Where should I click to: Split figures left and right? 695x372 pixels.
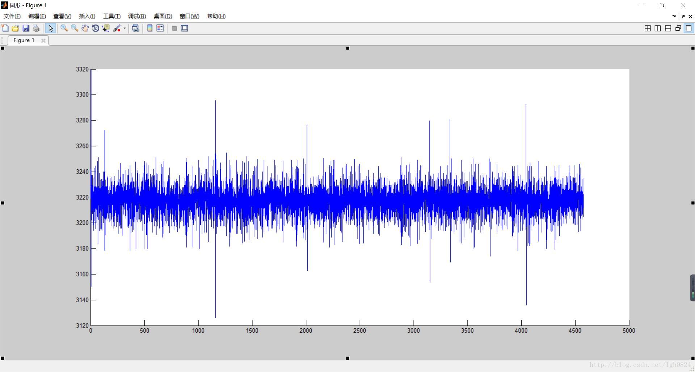(658, 28)
